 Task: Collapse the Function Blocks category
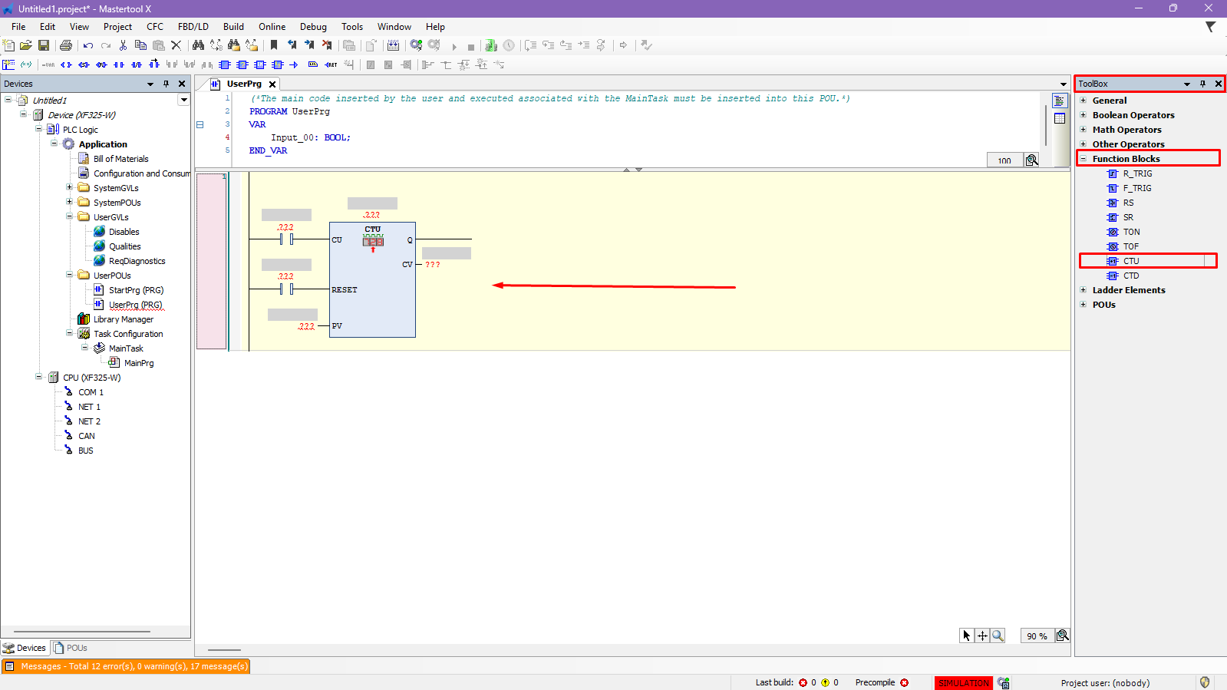point(1084,159)
